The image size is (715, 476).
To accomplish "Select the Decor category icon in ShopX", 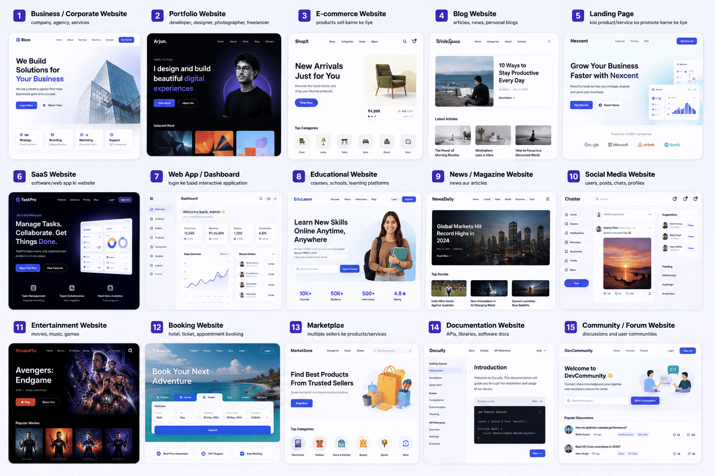I will click(387, 141).
